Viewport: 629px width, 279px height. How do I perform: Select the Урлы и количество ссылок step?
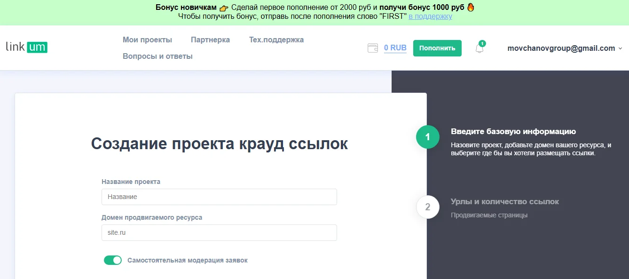coord(504,201)
